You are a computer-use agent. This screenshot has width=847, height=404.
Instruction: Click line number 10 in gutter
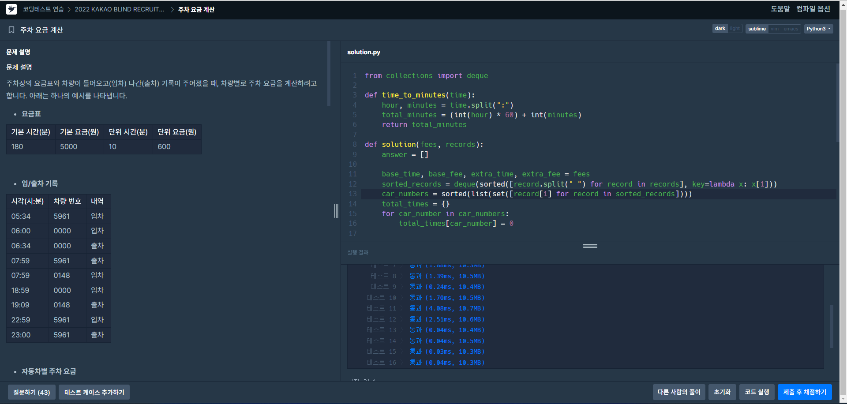pos(352,165)
